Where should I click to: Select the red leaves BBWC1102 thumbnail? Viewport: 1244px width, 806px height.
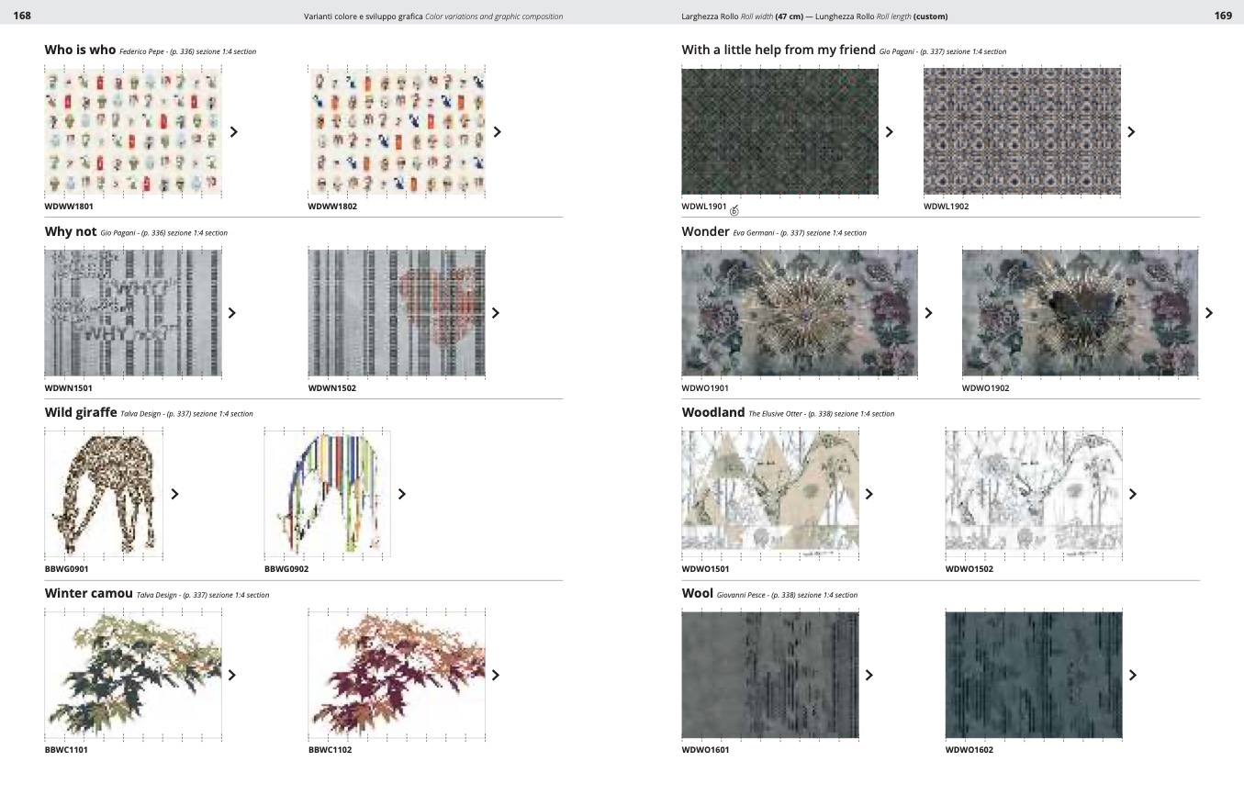point(397,675)
